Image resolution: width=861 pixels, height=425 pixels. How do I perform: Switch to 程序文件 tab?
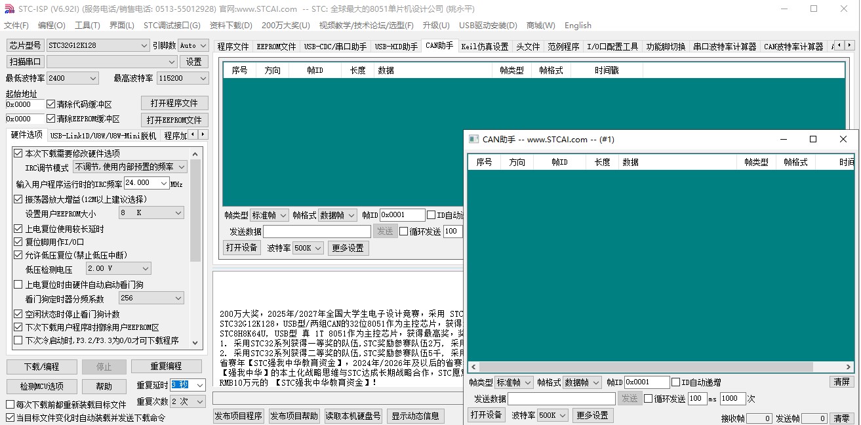coord(233,47)
